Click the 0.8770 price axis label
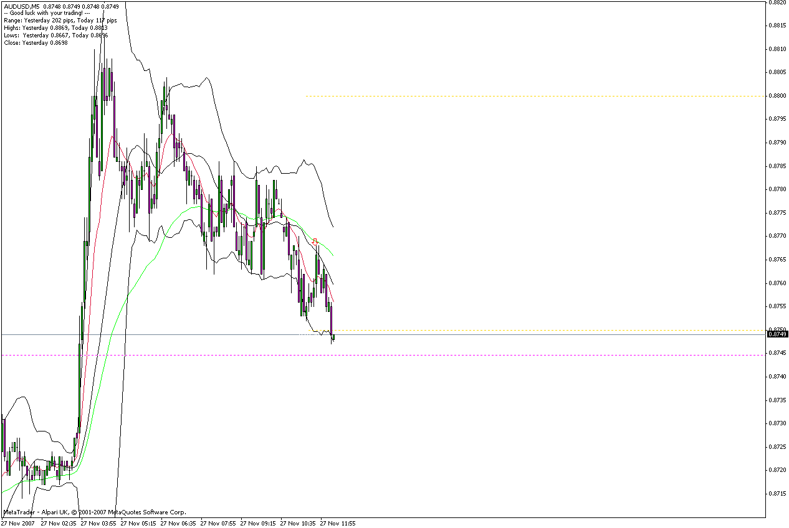This screenshot has width=789, height=528. pyautogui.click(x=777, y=237)
